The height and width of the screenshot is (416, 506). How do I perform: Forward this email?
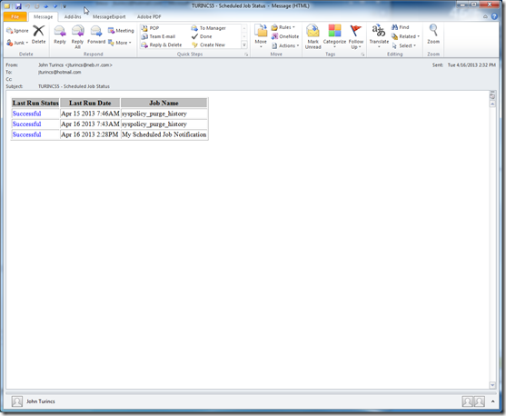(96, 35)
